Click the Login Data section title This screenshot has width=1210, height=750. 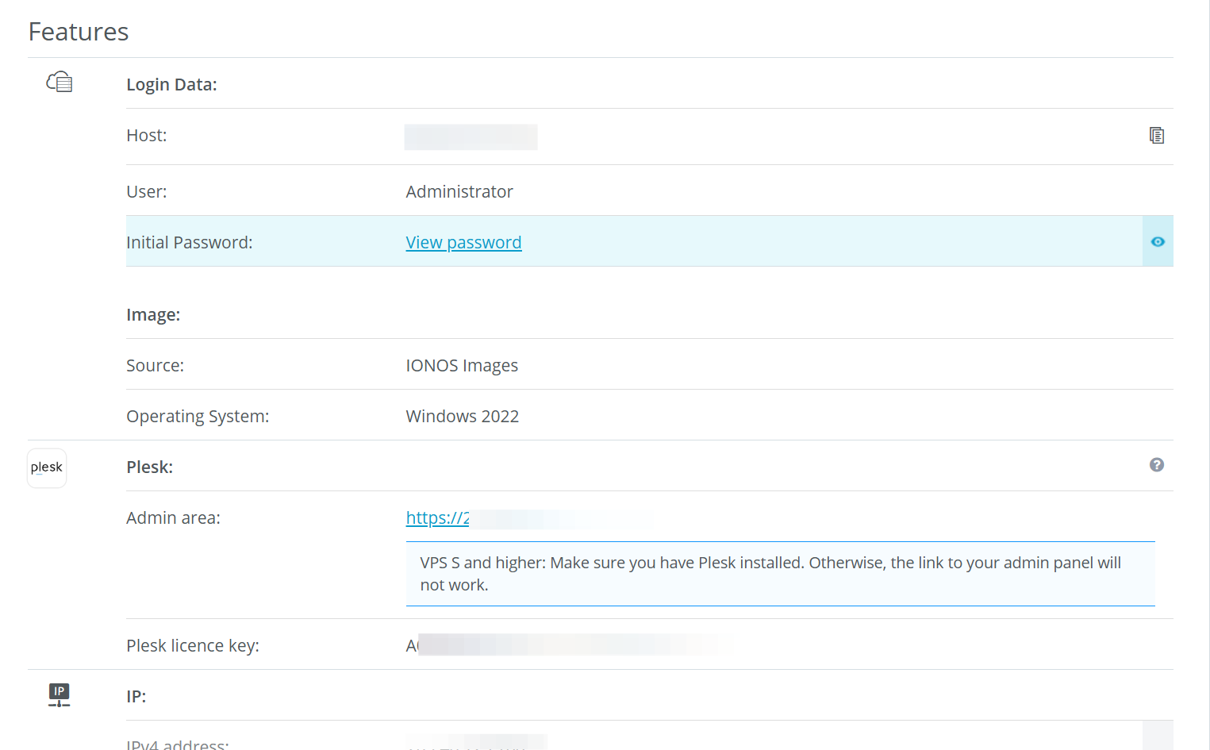point(171,85)
